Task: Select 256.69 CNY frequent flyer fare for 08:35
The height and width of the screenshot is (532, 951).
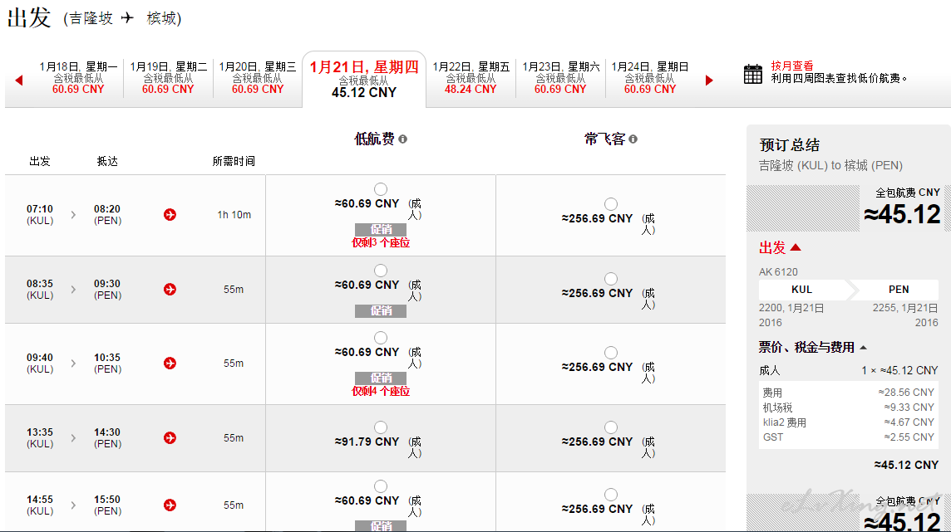Action: coord(611,278)
